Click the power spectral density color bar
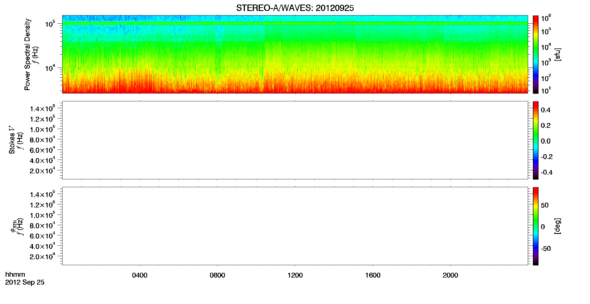This screenshot has width=590, height=304. (536, 54)
